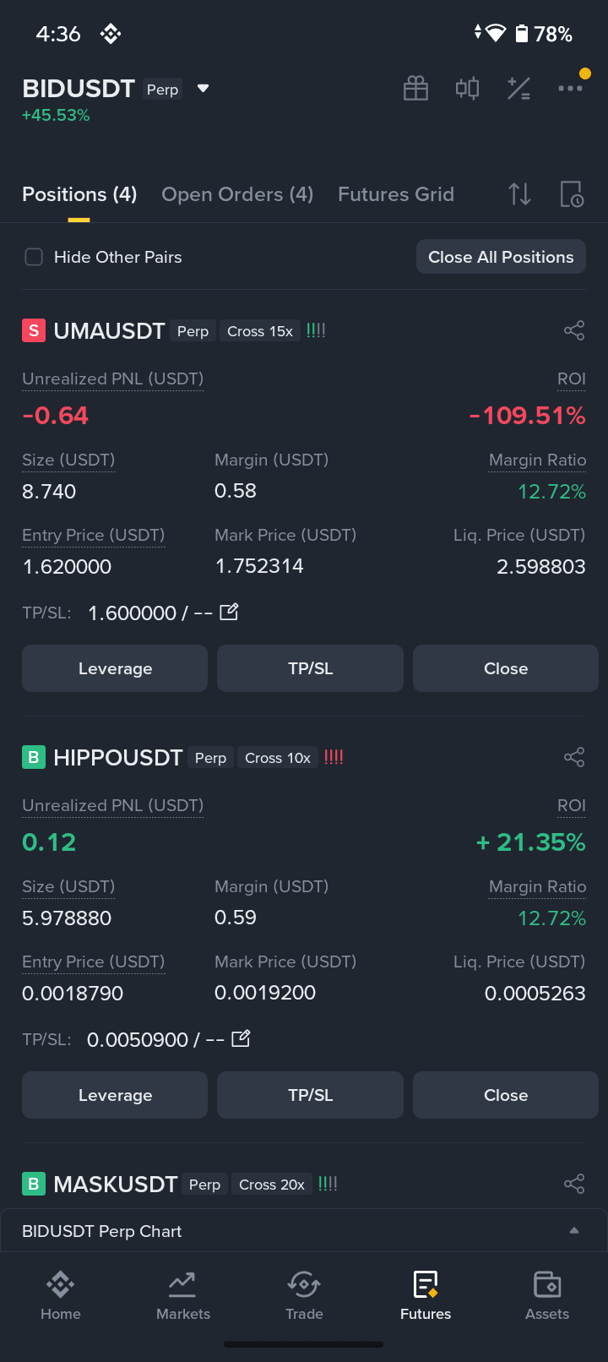The width and height of the screenshot is (608, 1362).
Task: Tap the HIPPOUSDT pair name
Action: tap(118, 757)
